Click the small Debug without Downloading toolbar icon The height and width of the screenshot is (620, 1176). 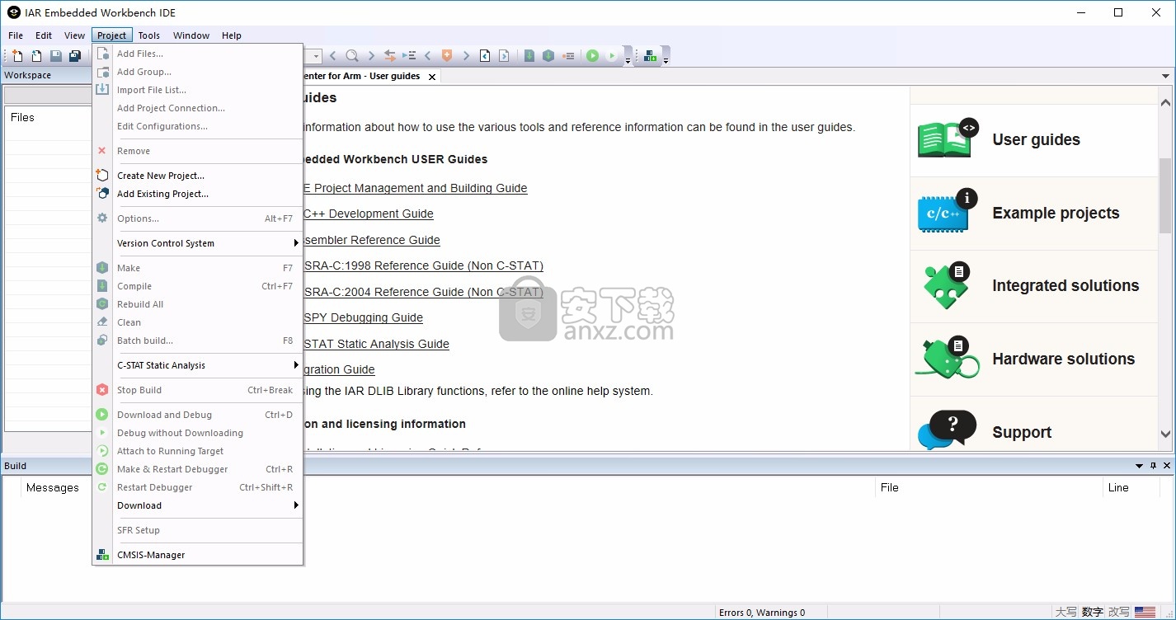pyautogui.click(x=611, y=56)
